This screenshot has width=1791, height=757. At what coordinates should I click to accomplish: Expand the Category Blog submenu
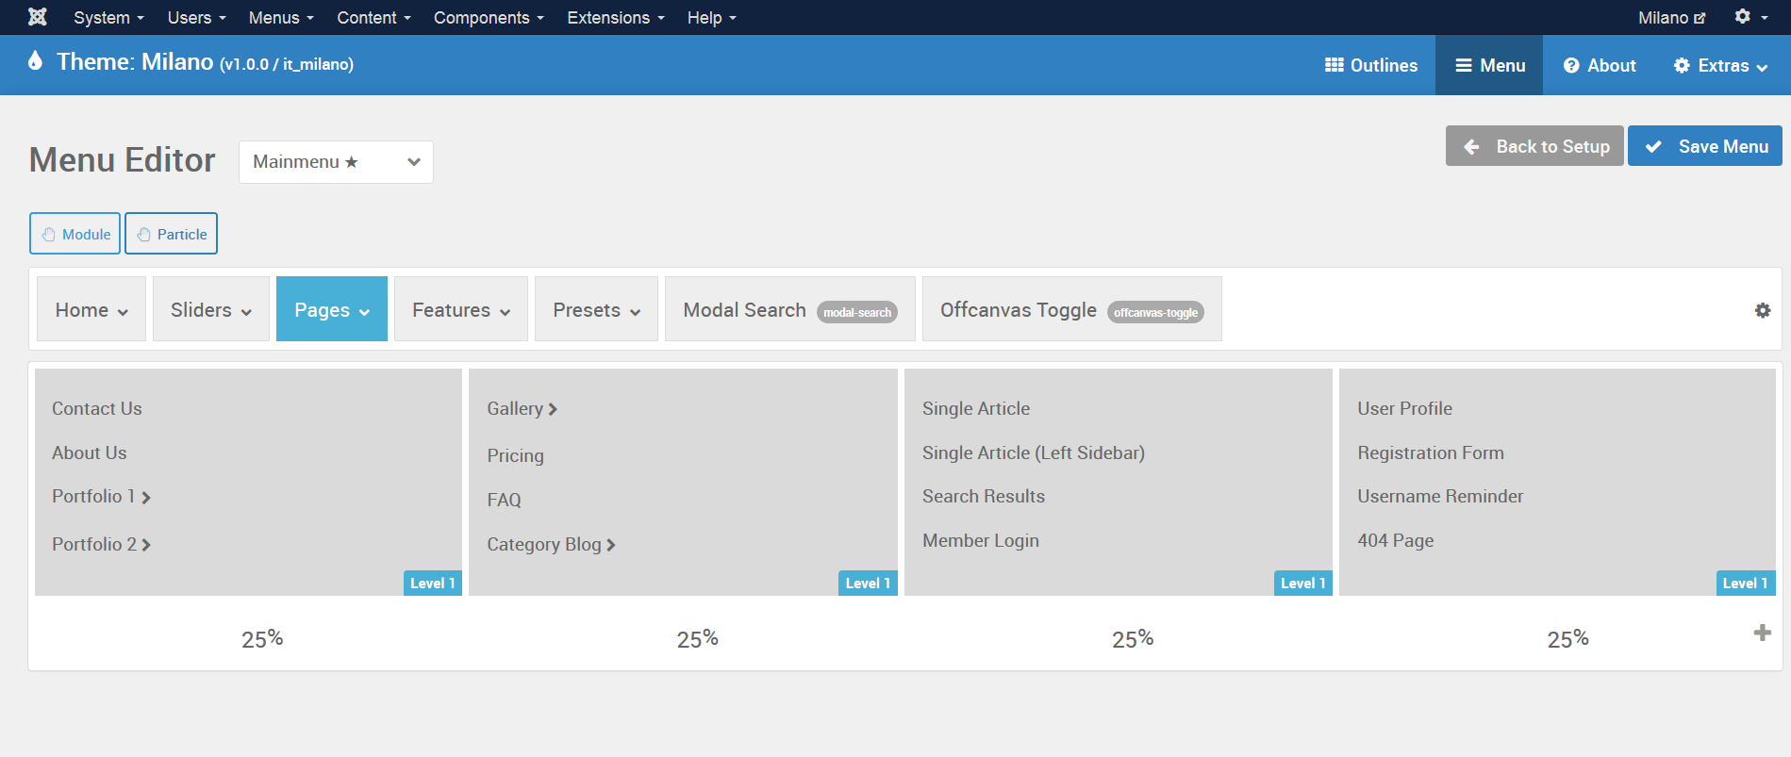click(611, 545)
